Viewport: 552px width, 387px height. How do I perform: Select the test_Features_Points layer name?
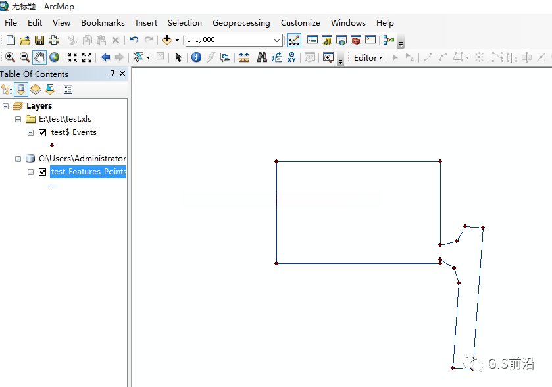click(88, 172)
